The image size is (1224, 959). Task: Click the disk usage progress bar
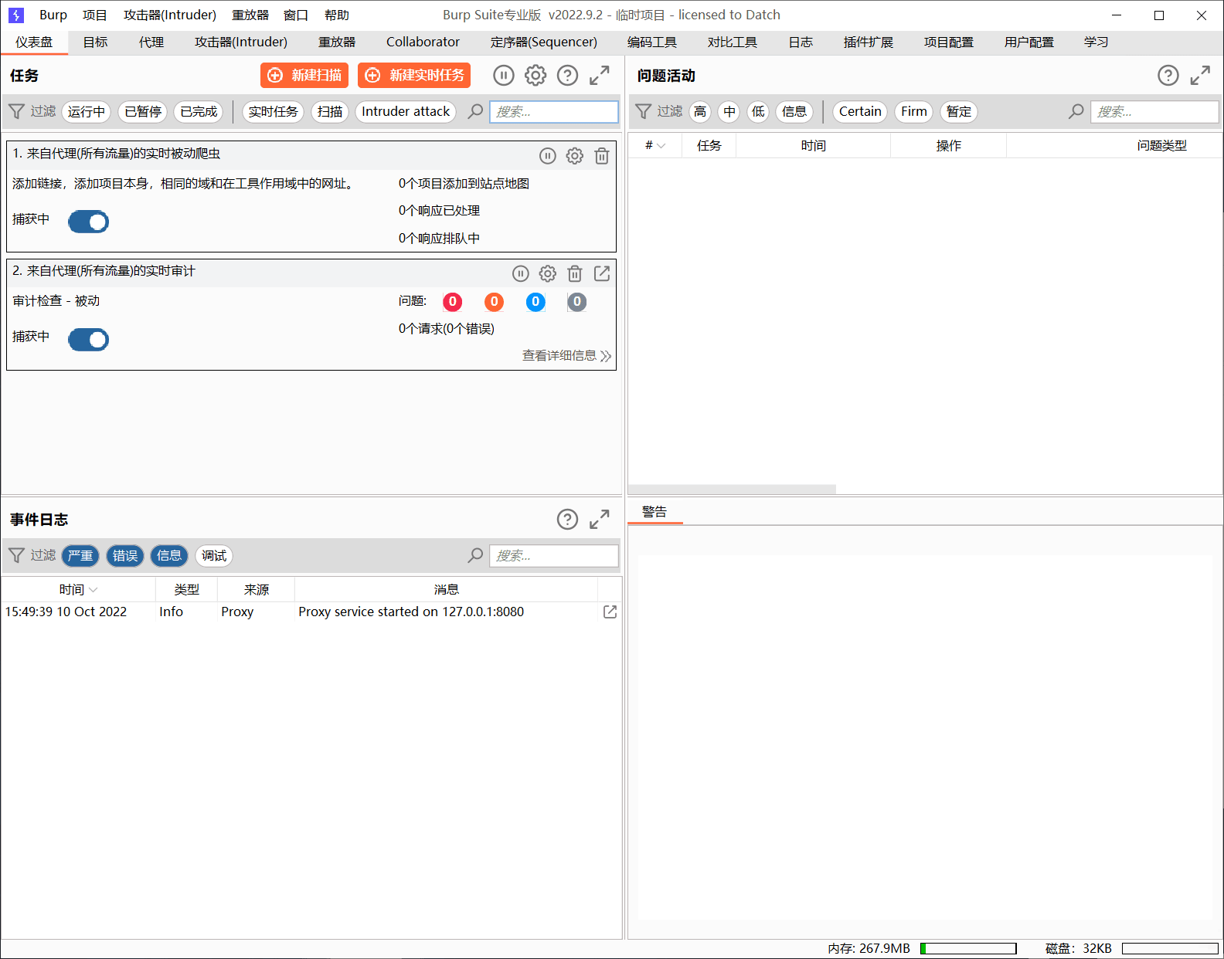pos(1170,948)
